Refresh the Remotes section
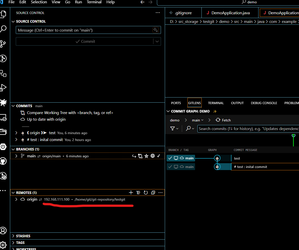299x250 pixels. click(x=146, y=192)
